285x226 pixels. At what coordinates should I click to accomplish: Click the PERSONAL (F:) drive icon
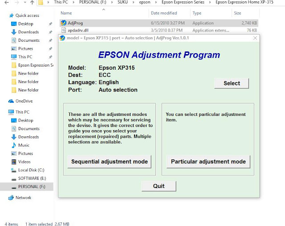[x=14, y=187]
